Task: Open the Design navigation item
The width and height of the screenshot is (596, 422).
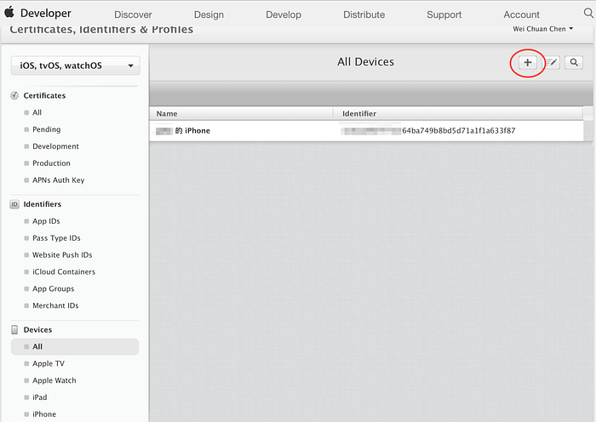Action: coord(209,14)
